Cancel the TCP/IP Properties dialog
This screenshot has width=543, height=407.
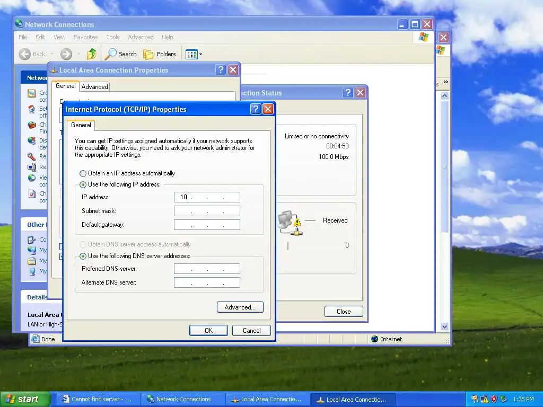[x=252, y=331]
